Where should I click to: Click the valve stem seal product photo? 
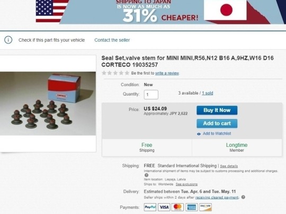(x=48, y=104)
